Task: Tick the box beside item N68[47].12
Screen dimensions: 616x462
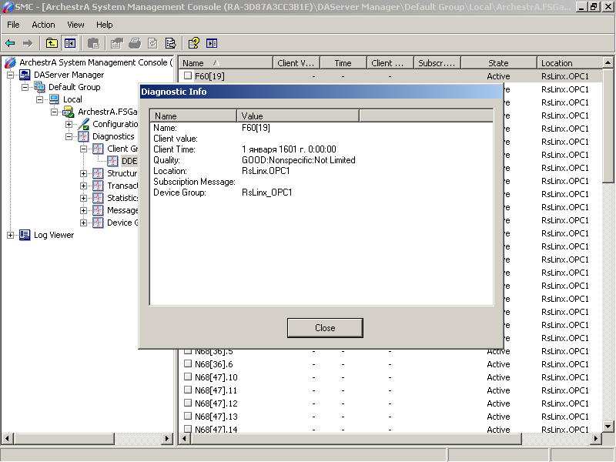Action: click(187, 403)
